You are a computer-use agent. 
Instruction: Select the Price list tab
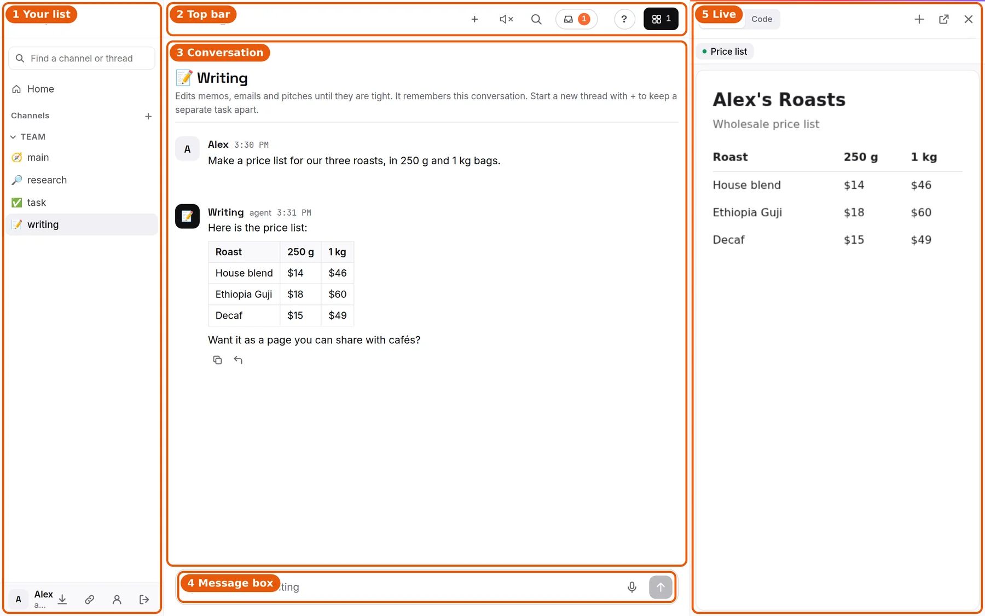(725, 51)
